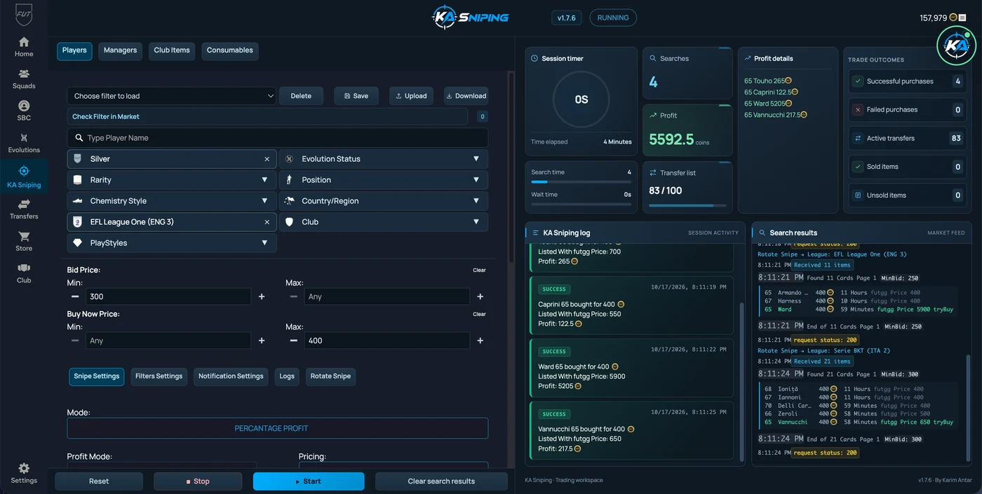This screenshot has height=494, width=982.
Task: Open the SBC sidebar icon
Action: pos(24,111)
